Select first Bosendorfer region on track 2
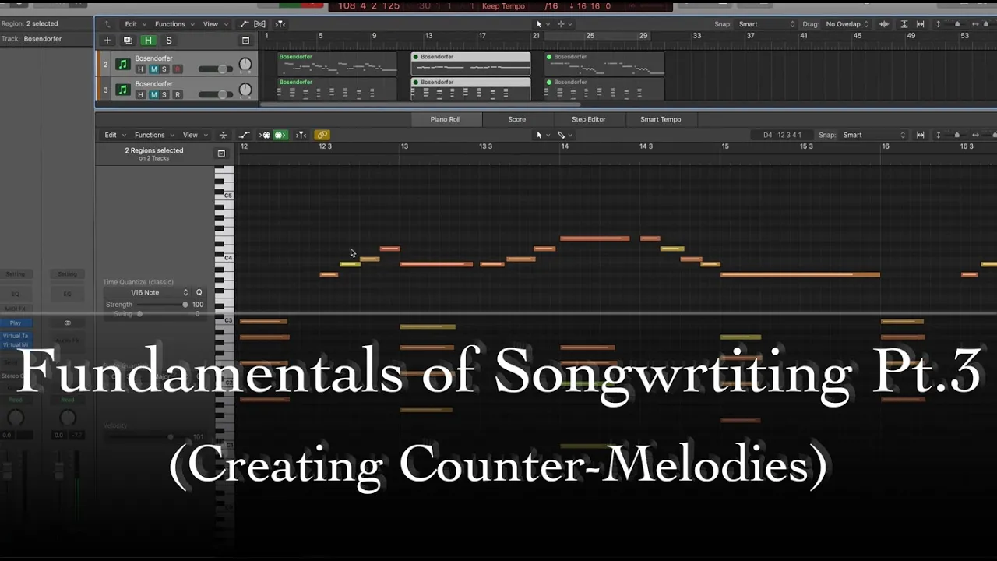997x561 pixels. [336, 64]
